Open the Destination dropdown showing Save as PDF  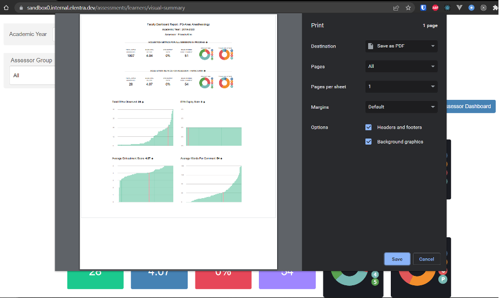click(401, 46)
